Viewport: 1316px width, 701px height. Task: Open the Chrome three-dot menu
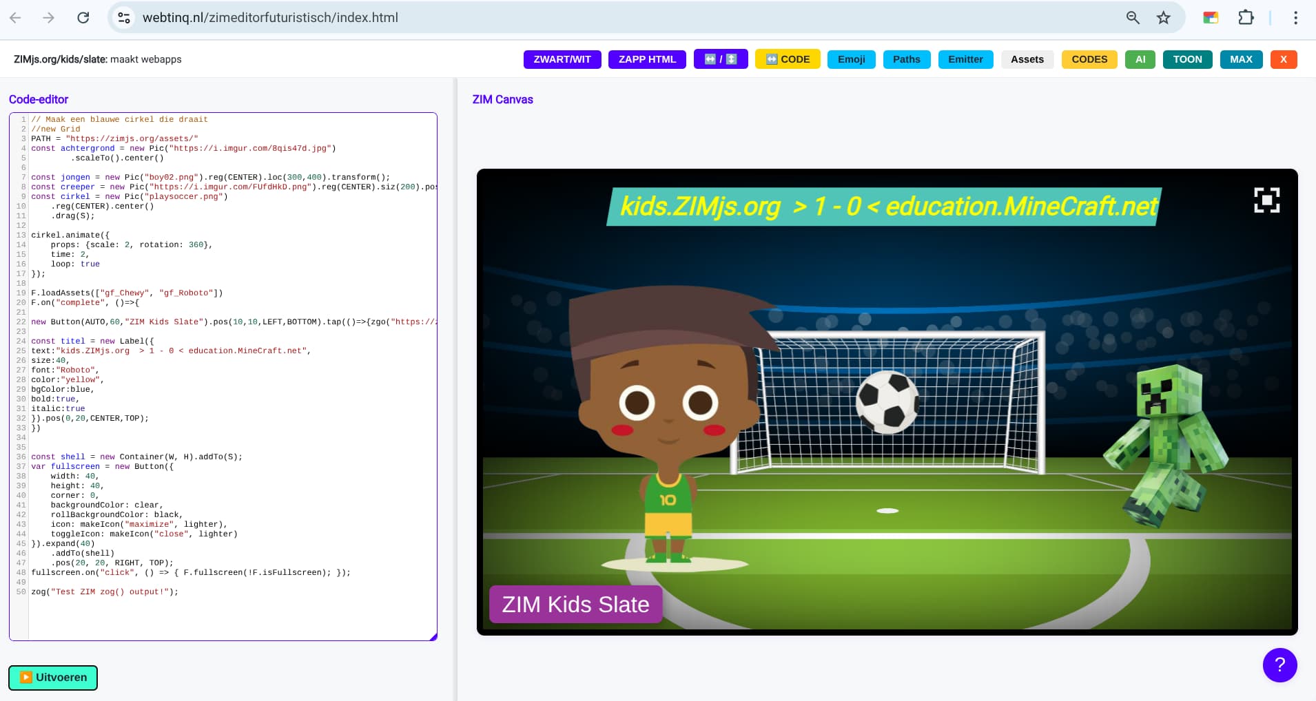1295,18
